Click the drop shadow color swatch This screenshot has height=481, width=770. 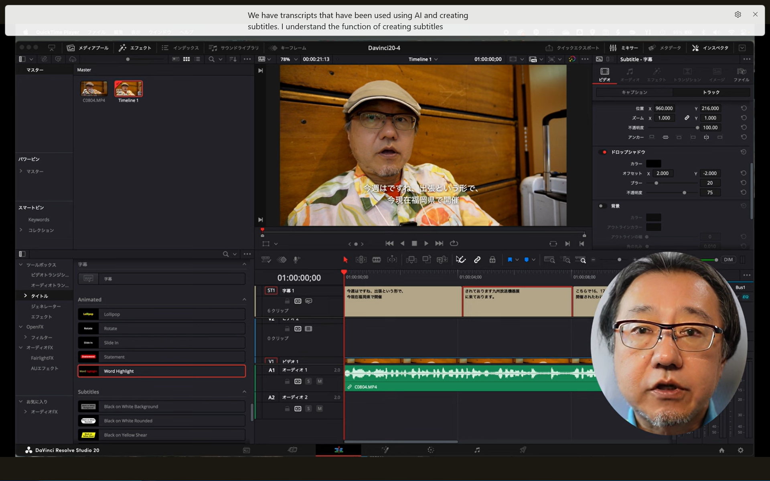[x=653, y=164]
